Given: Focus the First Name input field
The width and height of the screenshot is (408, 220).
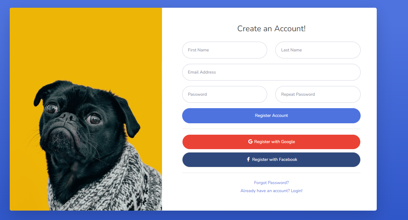Looking at the screenshot, I should [225, 50].
